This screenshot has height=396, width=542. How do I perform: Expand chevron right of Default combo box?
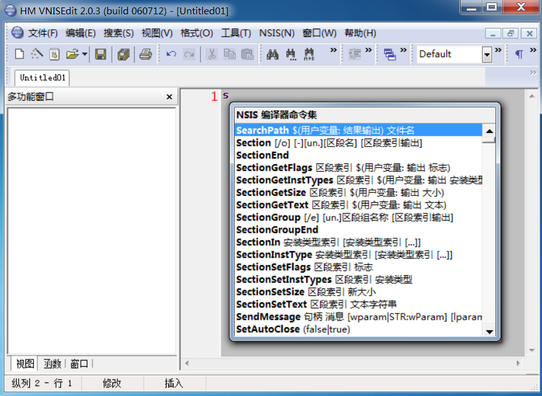(x=498, y=50)
